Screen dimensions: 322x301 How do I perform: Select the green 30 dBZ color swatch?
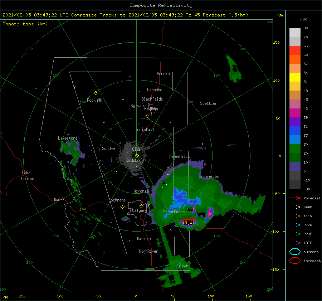295,149
